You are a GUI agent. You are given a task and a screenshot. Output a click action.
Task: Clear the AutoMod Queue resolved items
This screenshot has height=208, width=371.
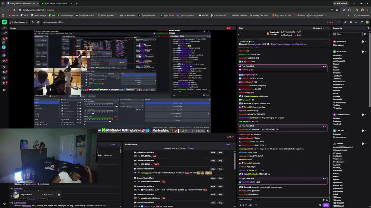[191, 148]
